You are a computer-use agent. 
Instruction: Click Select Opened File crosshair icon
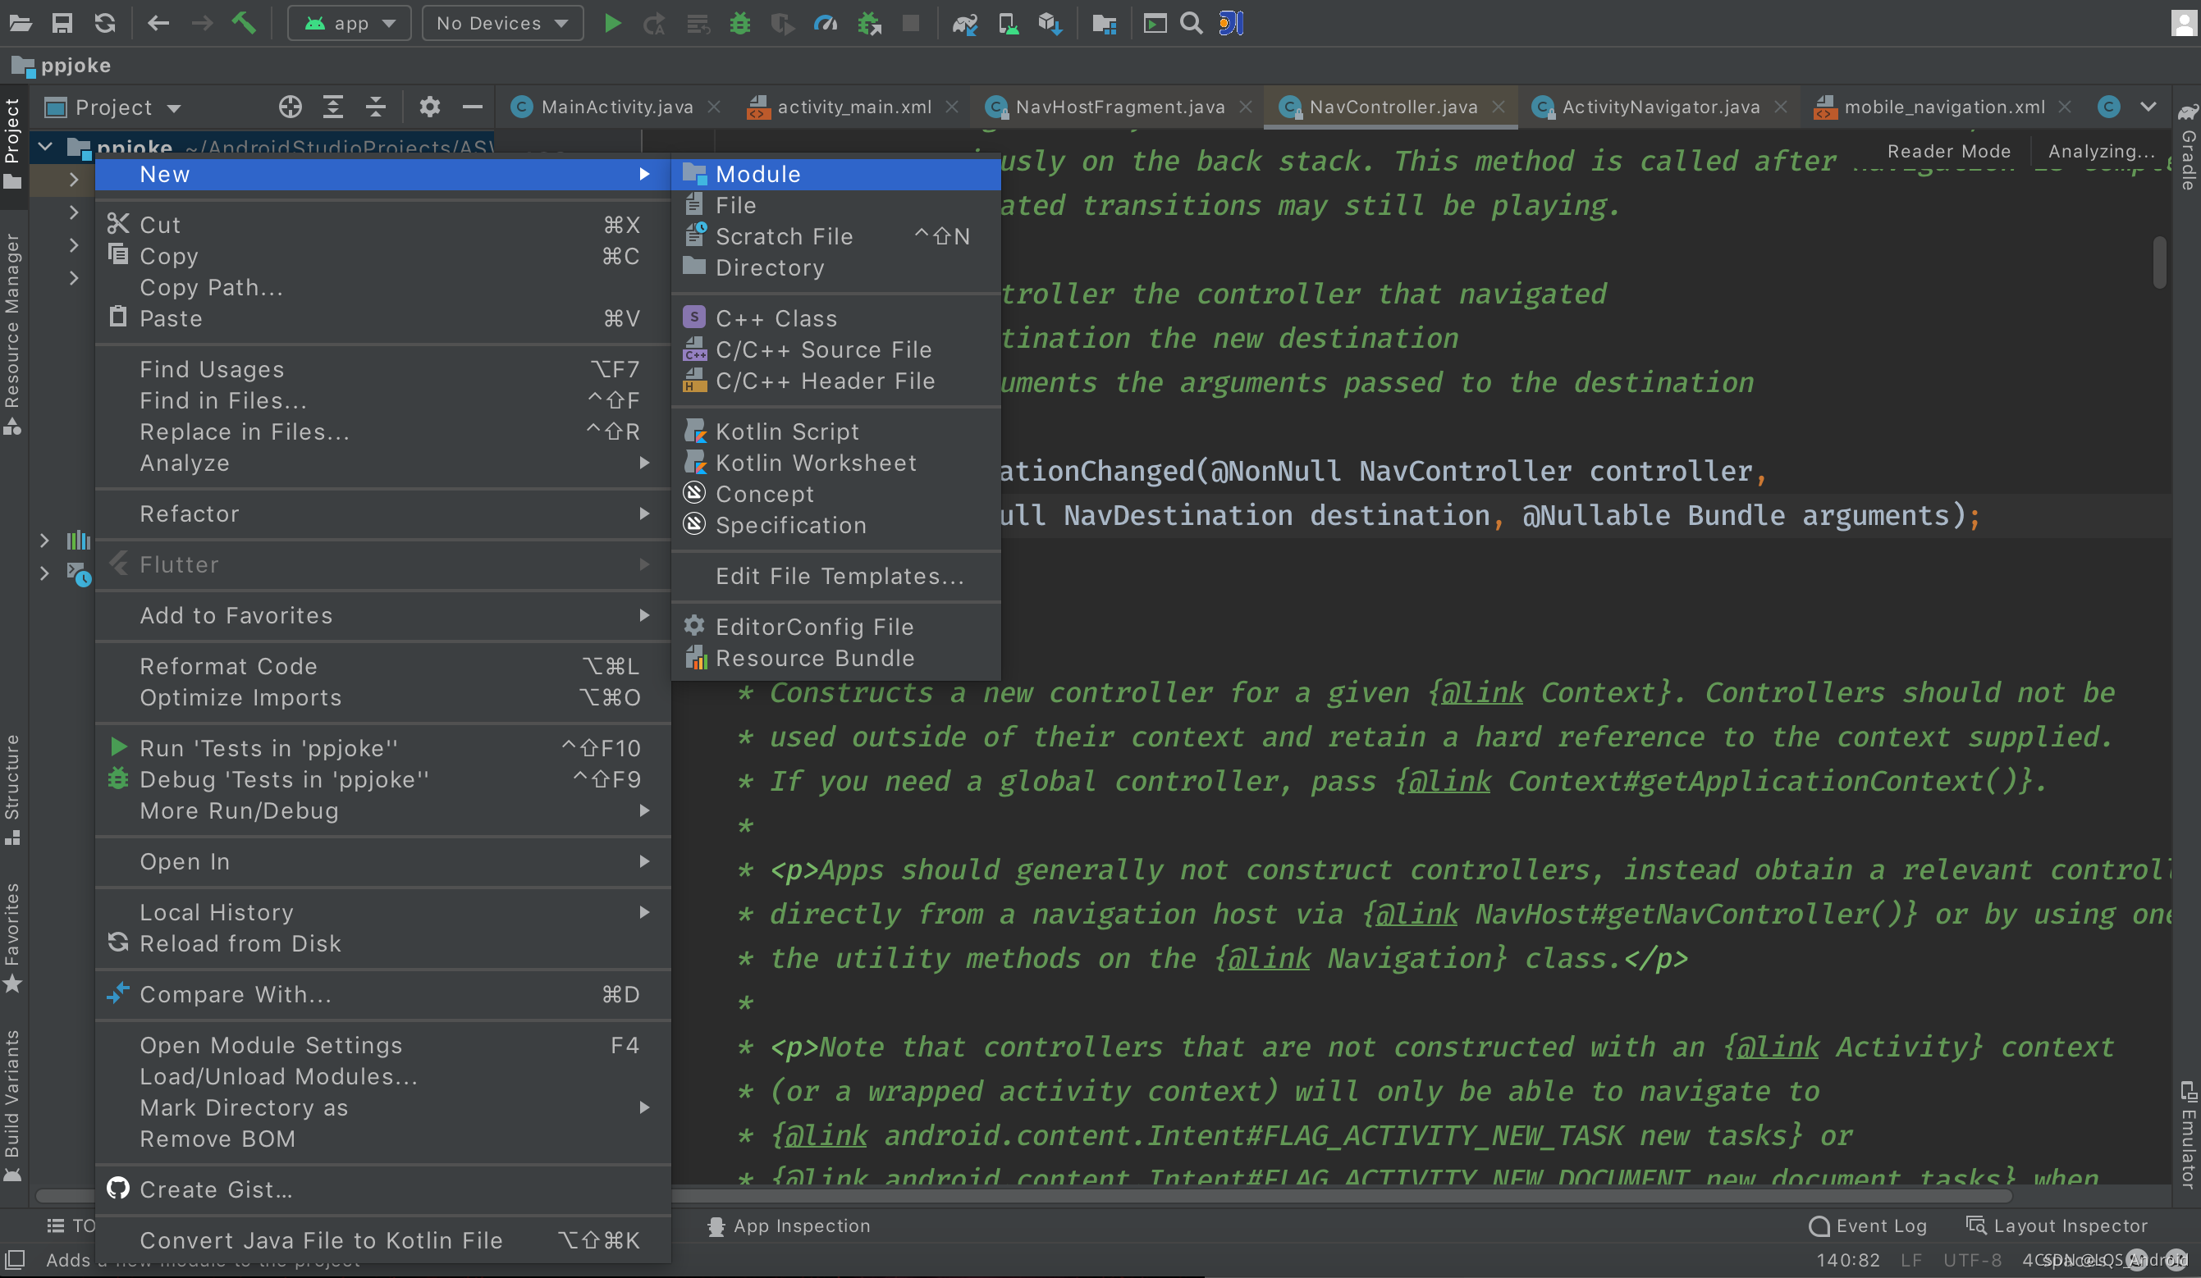coord(290,107)
